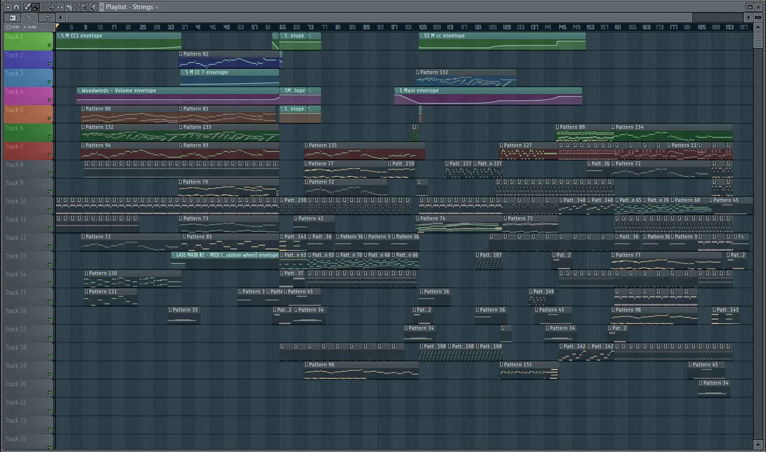Viewport: 766px width, 452px height.
Task: Select the Track 3 header
Action: (x=28, y=78)
